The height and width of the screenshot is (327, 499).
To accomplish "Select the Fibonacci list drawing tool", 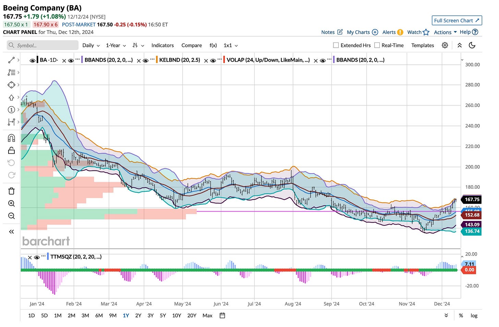I will click(11, 72).
